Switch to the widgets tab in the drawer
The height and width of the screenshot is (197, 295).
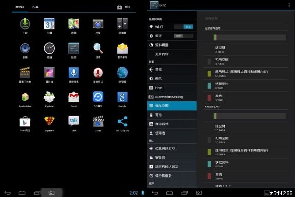pyautogui.click(x=35, y=7)
